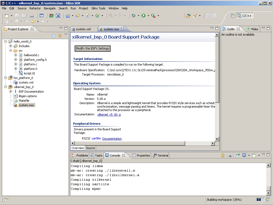Click the Pin Console icon
Viewport: 273px width, 205px height.
coord(238,155)
